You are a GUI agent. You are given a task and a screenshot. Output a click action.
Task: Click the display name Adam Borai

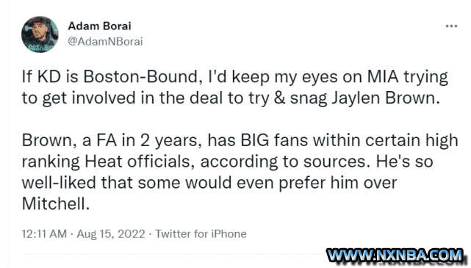pyautogui.click(x=99, y=26)
